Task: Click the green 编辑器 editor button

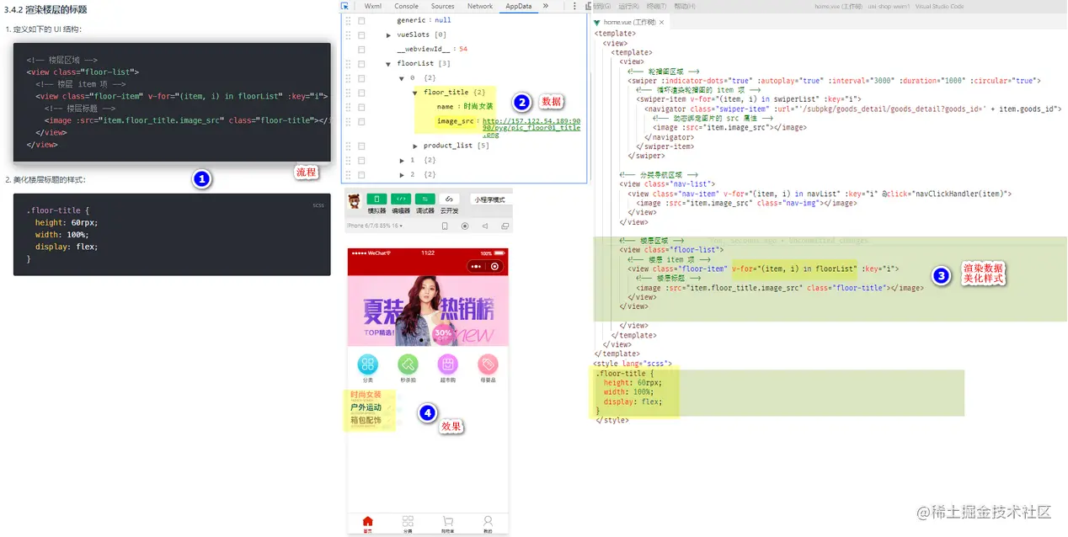Action: click(401, 199)
